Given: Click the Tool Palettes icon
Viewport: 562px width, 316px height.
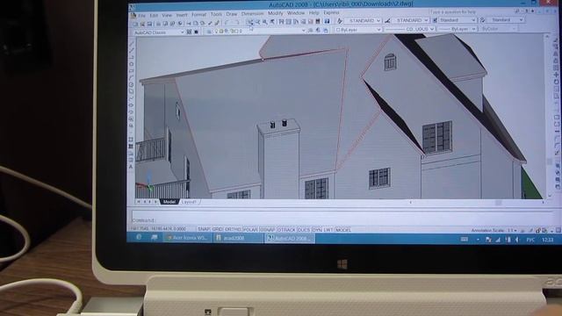Looking at the screenshot, I should [x=296, y=22].
